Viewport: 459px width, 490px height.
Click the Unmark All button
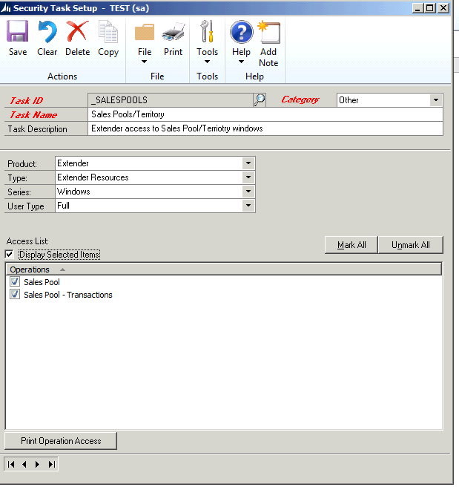(411, 245)
